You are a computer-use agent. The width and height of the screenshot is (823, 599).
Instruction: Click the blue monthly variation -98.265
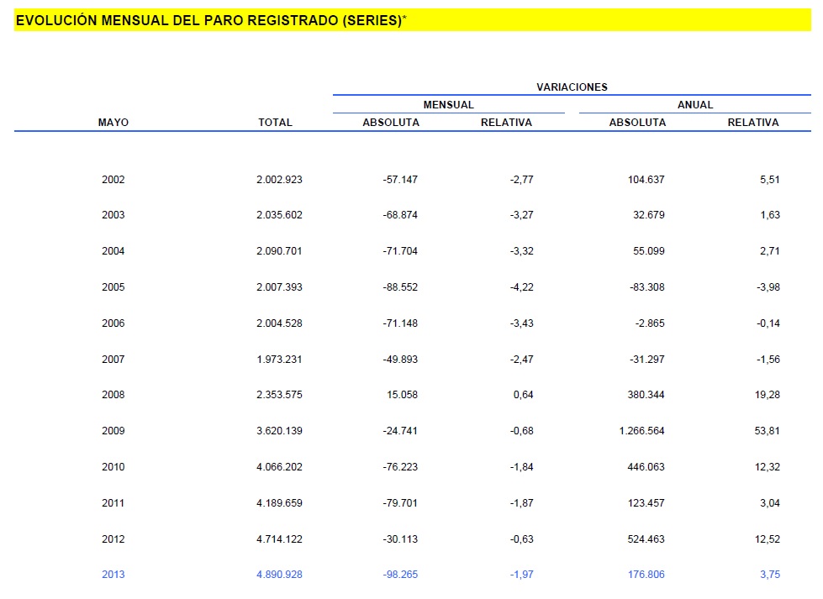[x=398, y=575]
